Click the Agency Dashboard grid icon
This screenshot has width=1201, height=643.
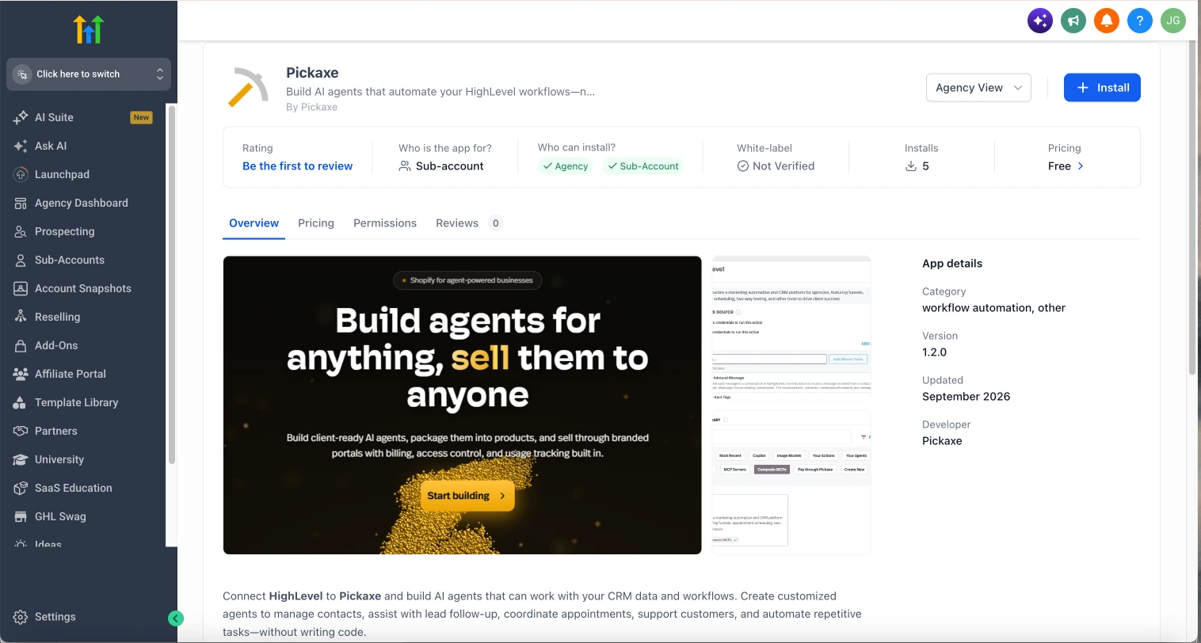click(x=21, y=203)
